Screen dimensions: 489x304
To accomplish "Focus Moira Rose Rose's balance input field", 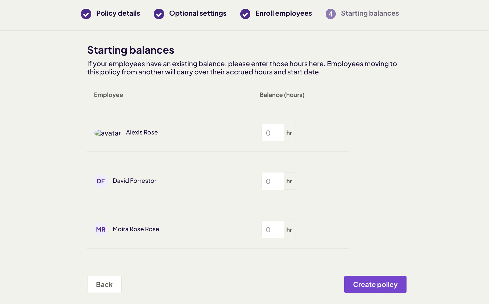I will coord(272,229).
